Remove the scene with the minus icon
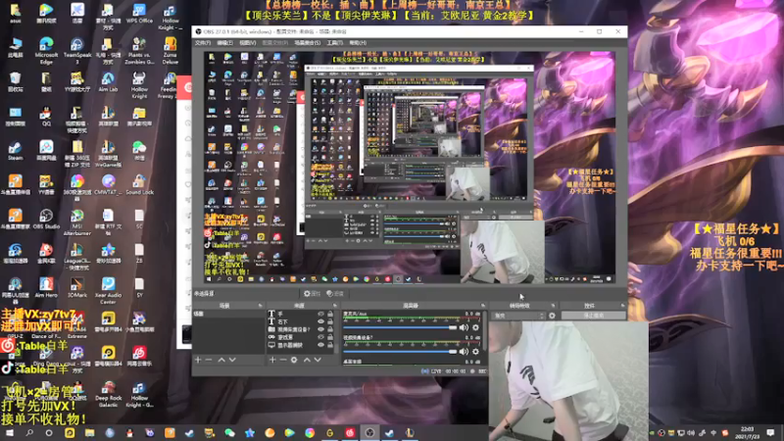 209,360
